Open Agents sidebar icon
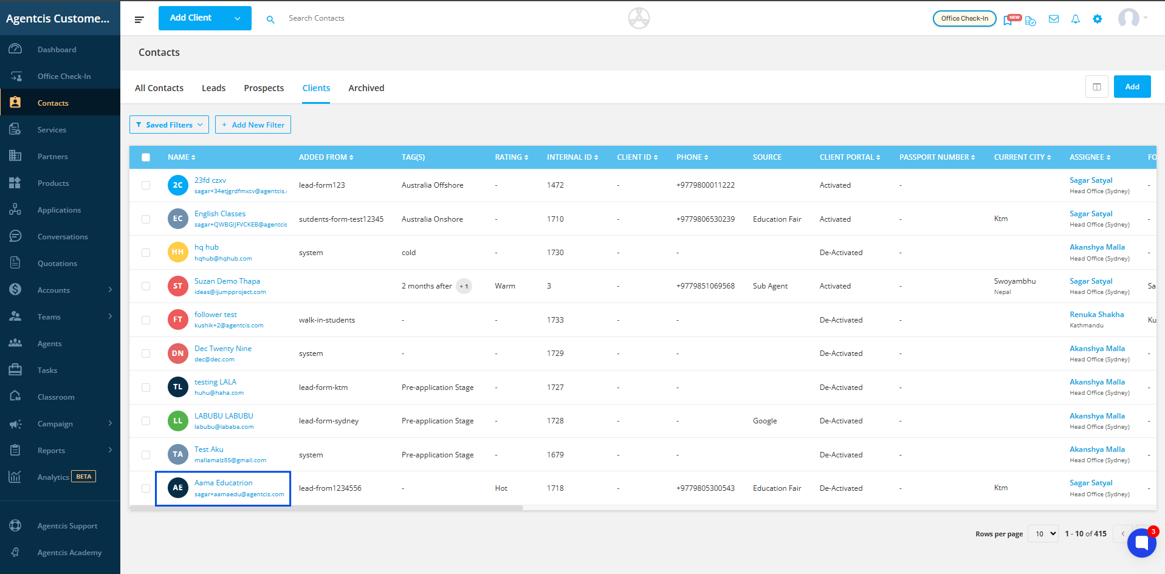Screen dimensions: 1165x574 pyautogui.click(x=15, y=343)
